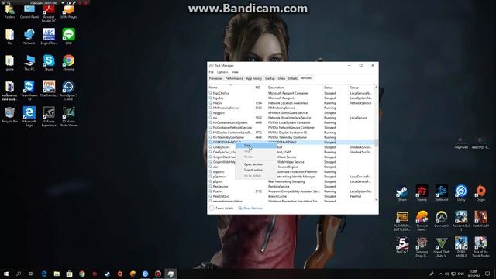Select the Chrome desktop icon
The image size is (496, 279).
(x=68, y=62)
